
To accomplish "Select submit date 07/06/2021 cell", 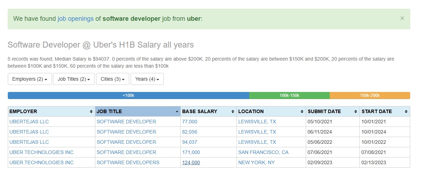I will (333, 152).
